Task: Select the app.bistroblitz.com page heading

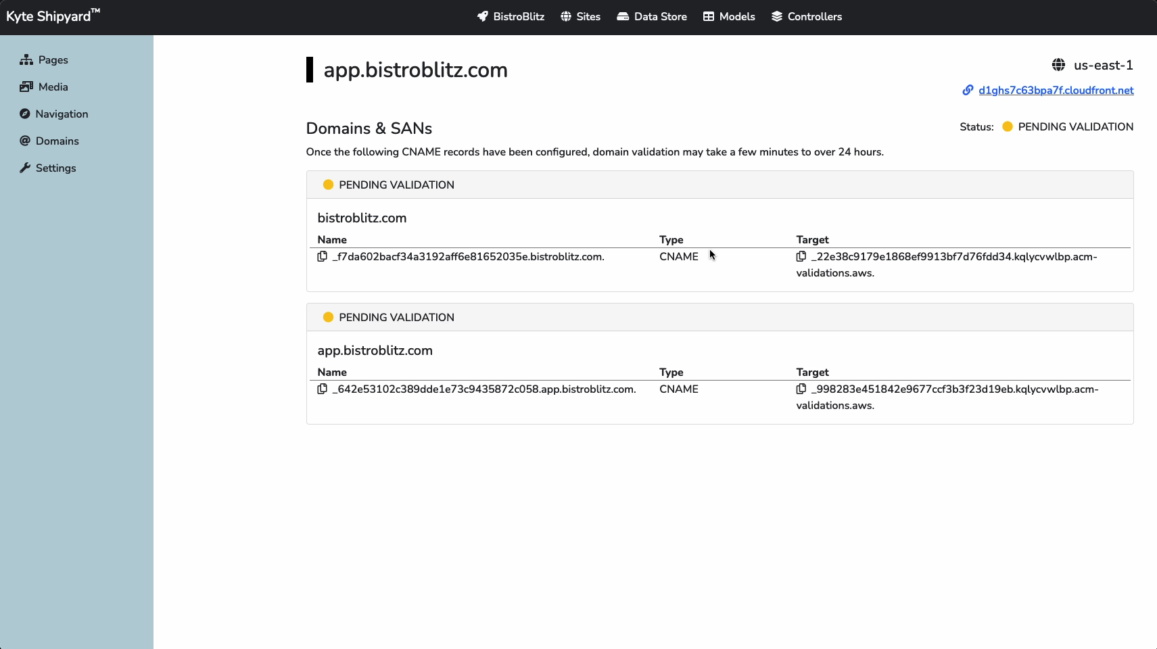Action: (x=416, y=70)
